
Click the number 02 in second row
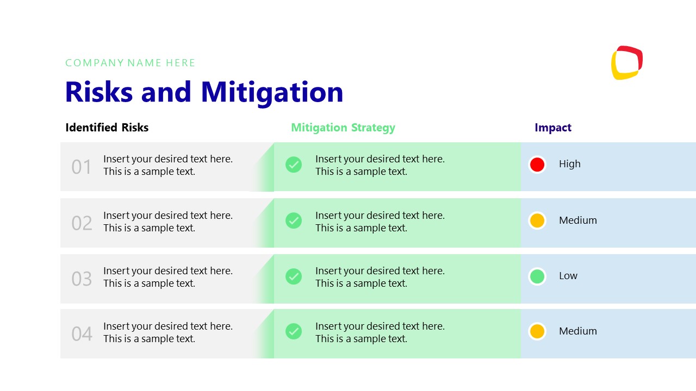tap(82, 223)
